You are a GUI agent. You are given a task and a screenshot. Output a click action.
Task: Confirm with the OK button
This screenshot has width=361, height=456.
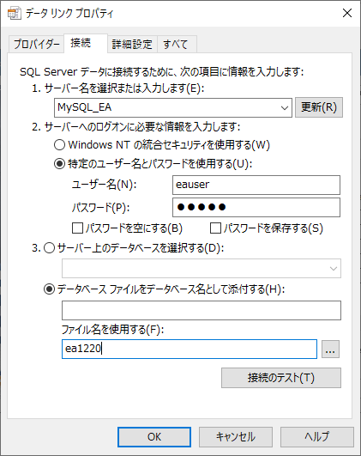[x=154, y=437]
